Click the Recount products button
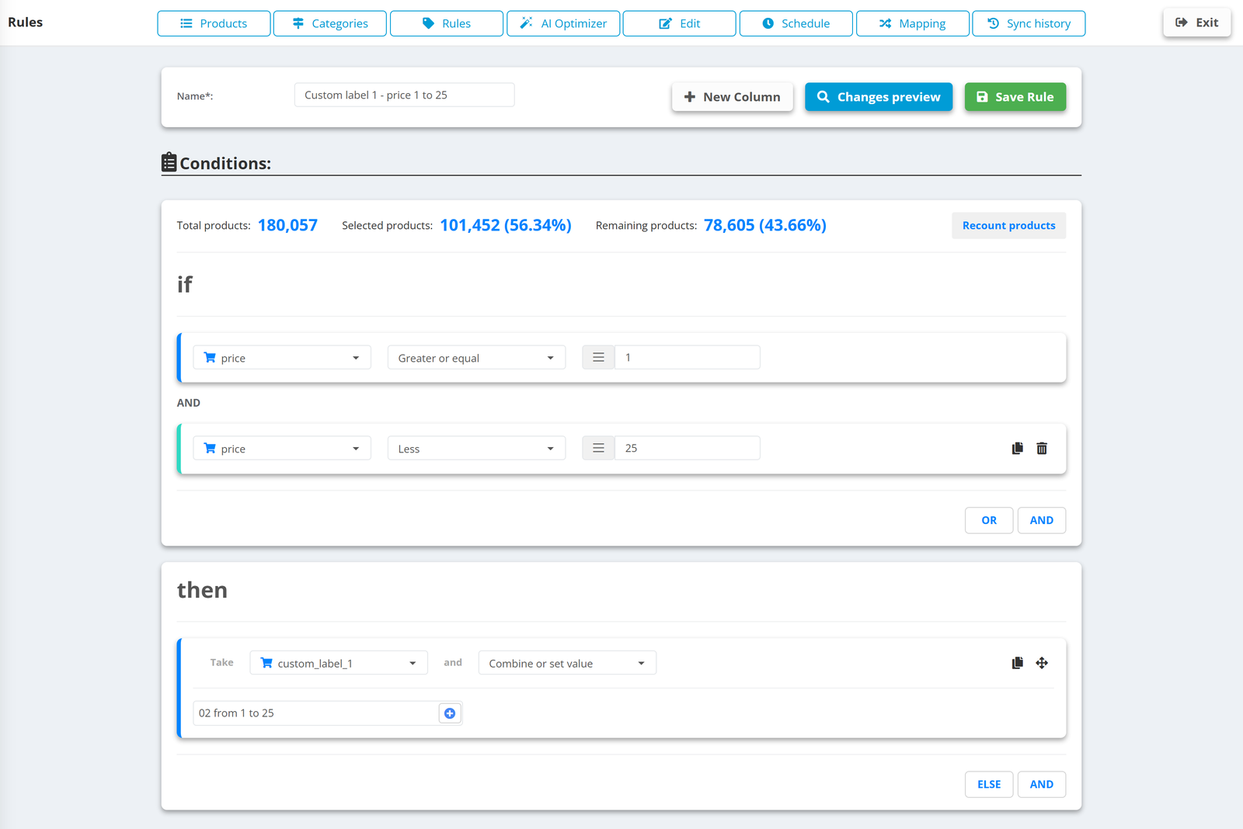Image resolution: width=1243 pixels, height=829 pixels. pos(1009,226)
